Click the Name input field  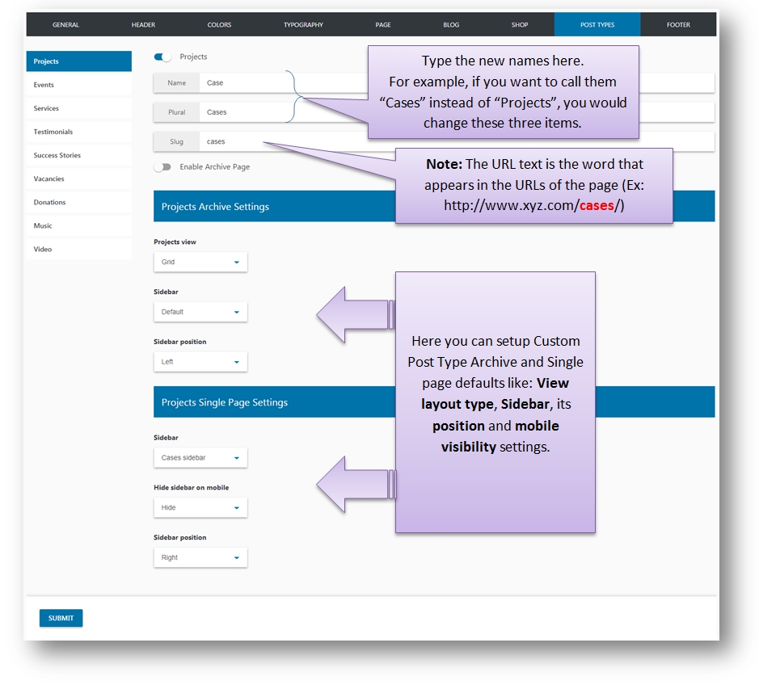[x=242, y=83]
